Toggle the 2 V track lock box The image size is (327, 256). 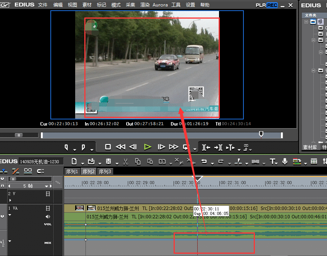tap(48, 194)
